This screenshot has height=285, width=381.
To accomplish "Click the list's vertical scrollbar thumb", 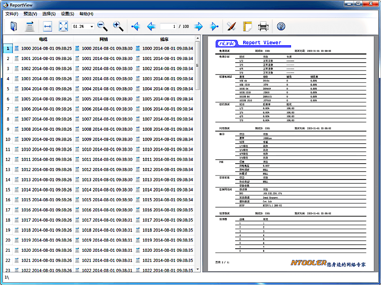I will tap(198, 65).
